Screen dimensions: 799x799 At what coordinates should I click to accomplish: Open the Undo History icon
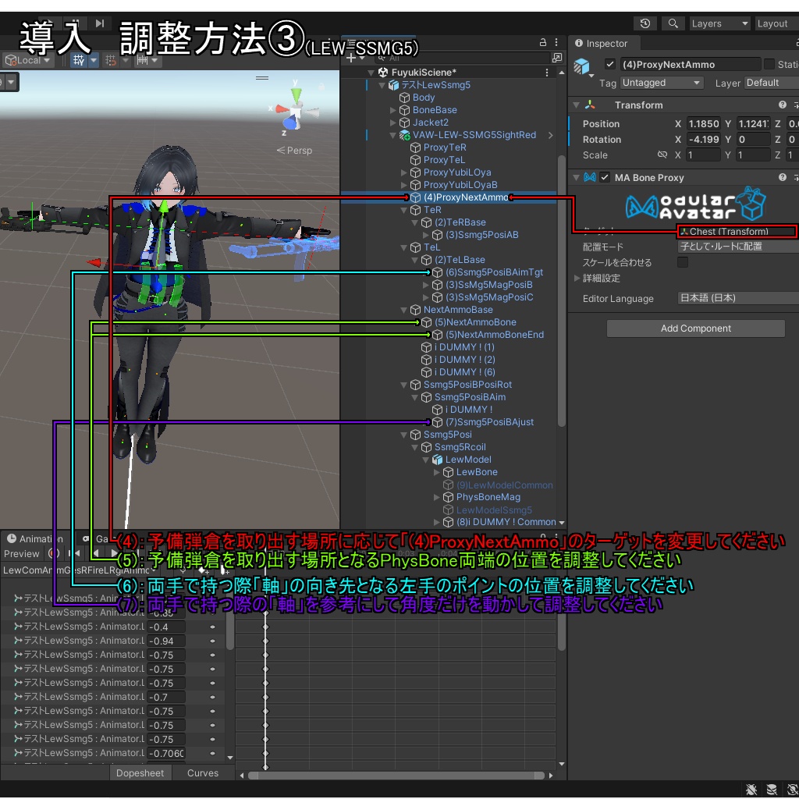[645, 23]
